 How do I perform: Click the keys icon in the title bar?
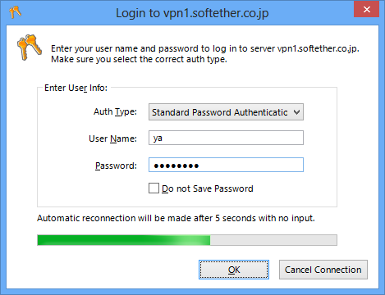[x=15, y=12]
